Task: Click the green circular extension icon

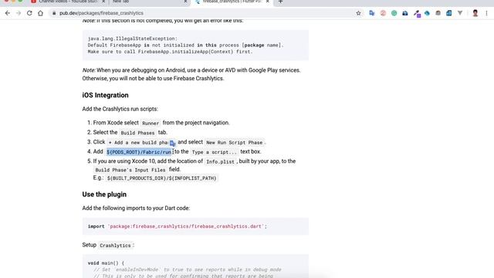Action: click(x=394, y=13)
